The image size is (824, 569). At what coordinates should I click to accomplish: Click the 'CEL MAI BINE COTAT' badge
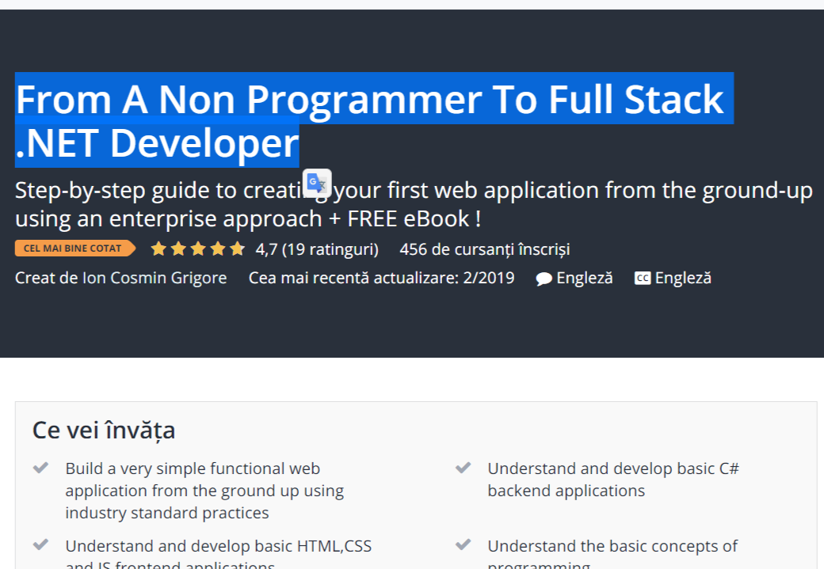[x=74, y=248]
